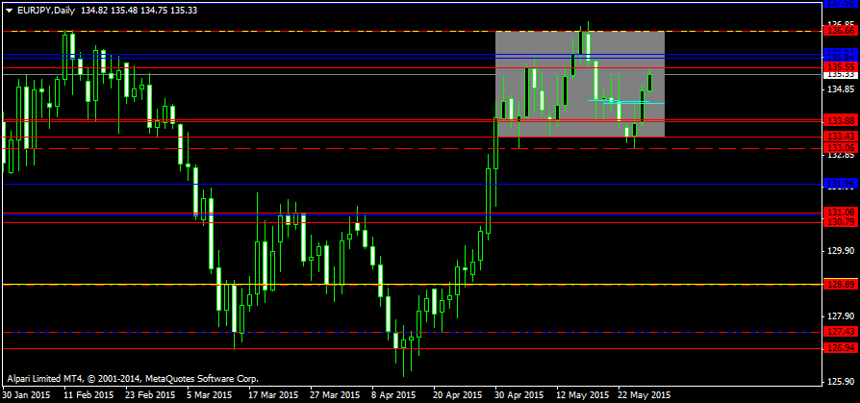Viewport: 860px width, 403px height.
Task: Click the Alpari Limited MT4 copyright text
Action: tap(133, 379)
